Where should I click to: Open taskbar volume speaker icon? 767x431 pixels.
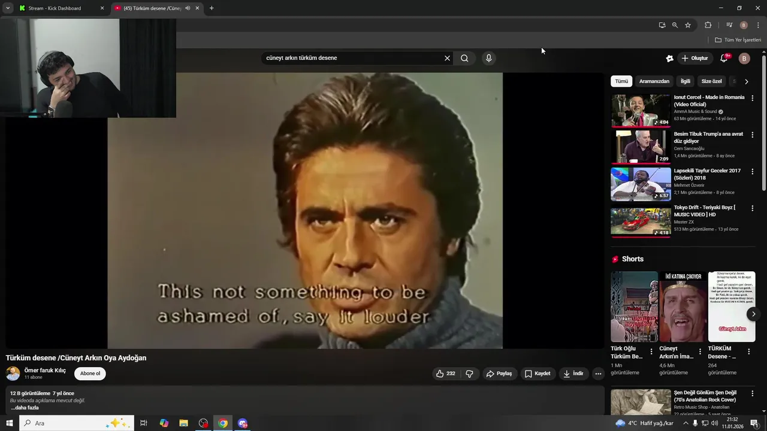point(715,423)
